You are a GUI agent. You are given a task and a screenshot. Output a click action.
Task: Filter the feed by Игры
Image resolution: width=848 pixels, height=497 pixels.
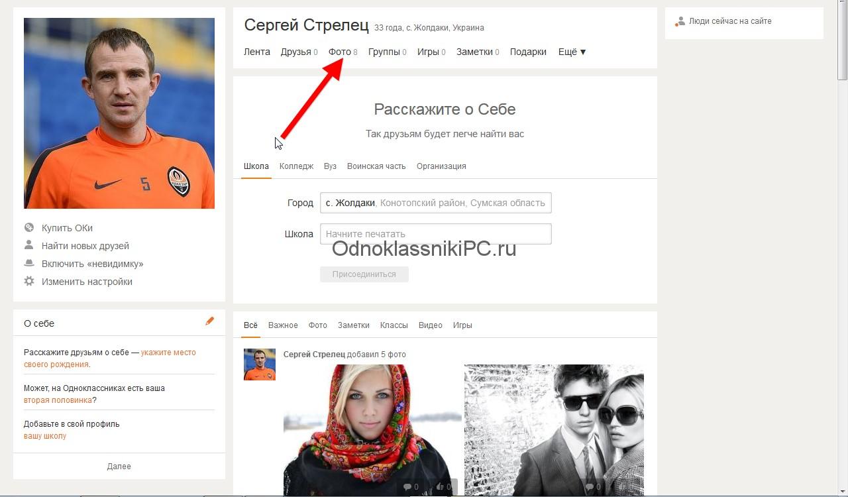point(462,325)
